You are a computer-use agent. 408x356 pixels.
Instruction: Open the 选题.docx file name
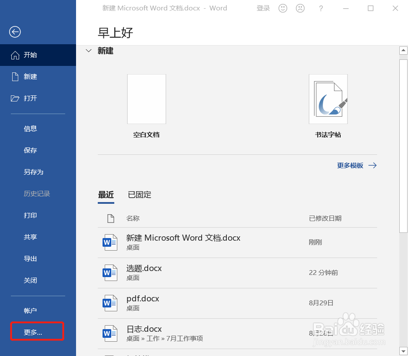point(144,268)
